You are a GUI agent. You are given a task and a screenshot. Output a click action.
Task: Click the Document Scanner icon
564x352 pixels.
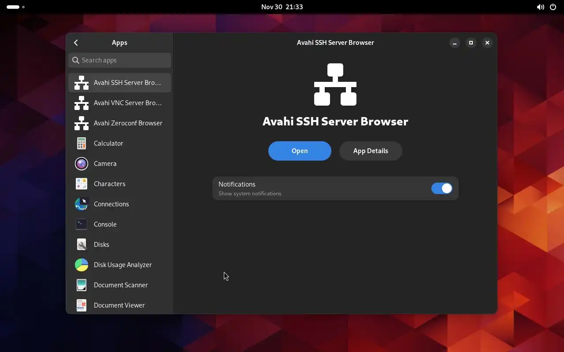[82, 285]
